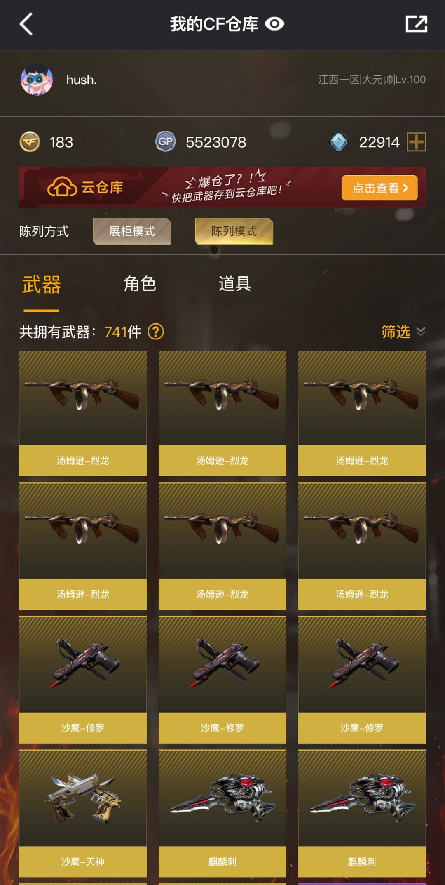Toggle warehouse visibility eye icon

(x=274, y=24)
